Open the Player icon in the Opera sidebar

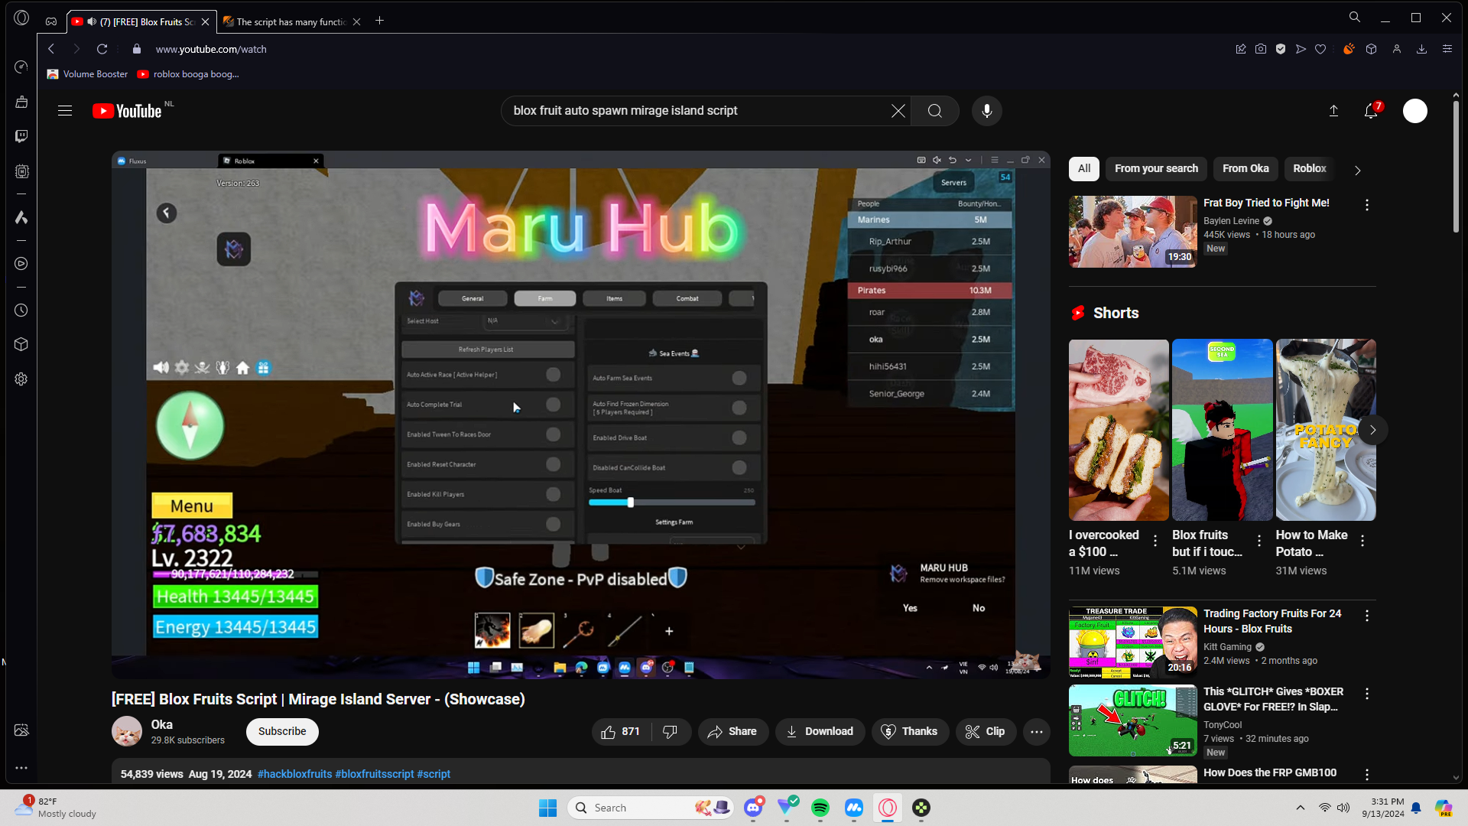(x=21, y=264)
